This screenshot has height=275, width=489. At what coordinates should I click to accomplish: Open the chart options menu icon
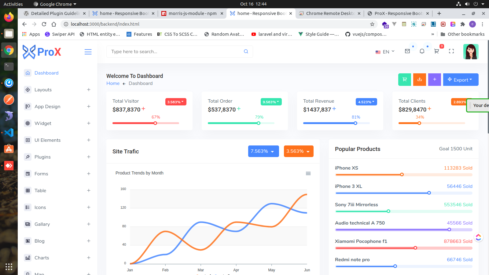[308, 174]
